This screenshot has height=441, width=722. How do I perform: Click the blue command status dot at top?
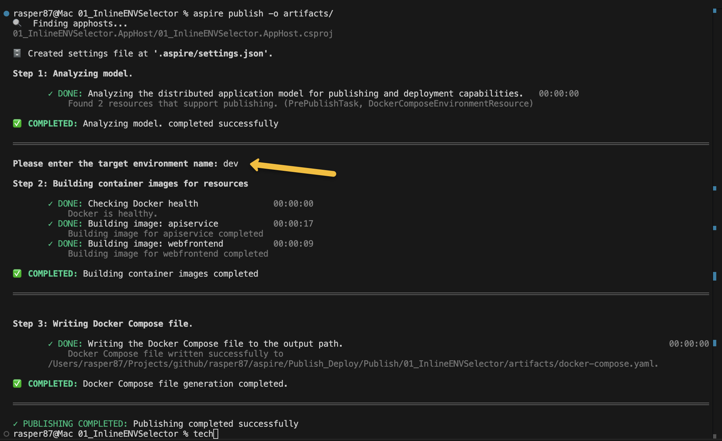click(x=6, y=14)
